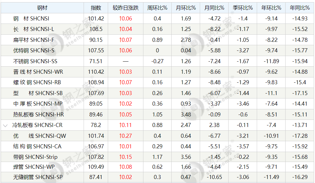The width and height of the screenshot is (315, 183).
Task: Sort by the 指数 column header
Action: (x=96, y=8)
